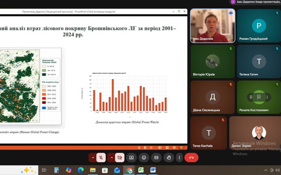Switch PowerPoint to Slide Sorter view
Image resolution: width=281 pixels, height=175 pixels.
[167, 148]
